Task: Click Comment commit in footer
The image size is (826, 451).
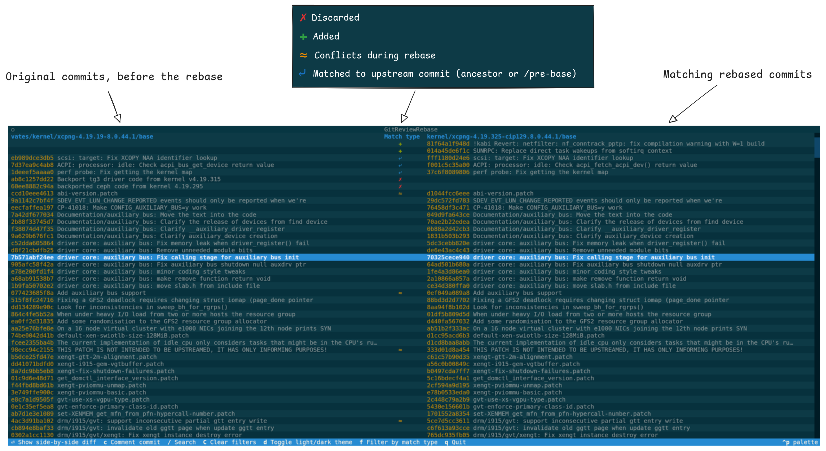Action: pyautogui.click(x=132, y=442)
